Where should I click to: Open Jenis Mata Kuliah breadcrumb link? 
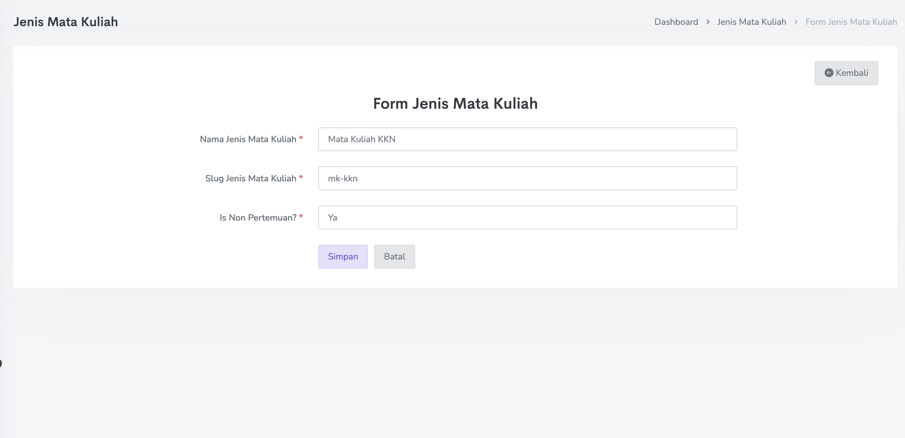(751, 22)
